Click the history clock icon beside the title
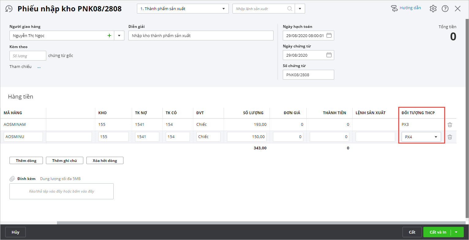Image resolution: width=469 pixels, height=240 pixels. click(9, 9)
